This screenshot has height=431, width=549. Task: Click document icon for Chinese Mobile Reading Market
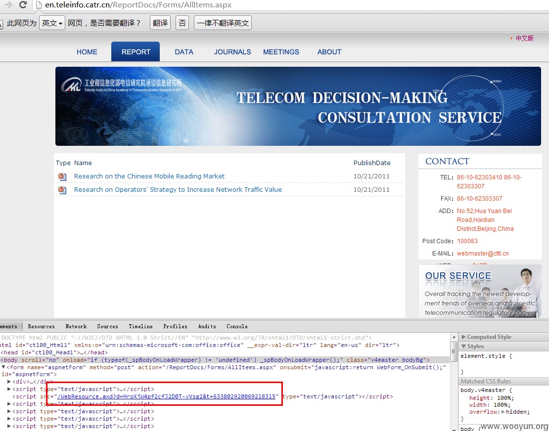tap(62, 176)
